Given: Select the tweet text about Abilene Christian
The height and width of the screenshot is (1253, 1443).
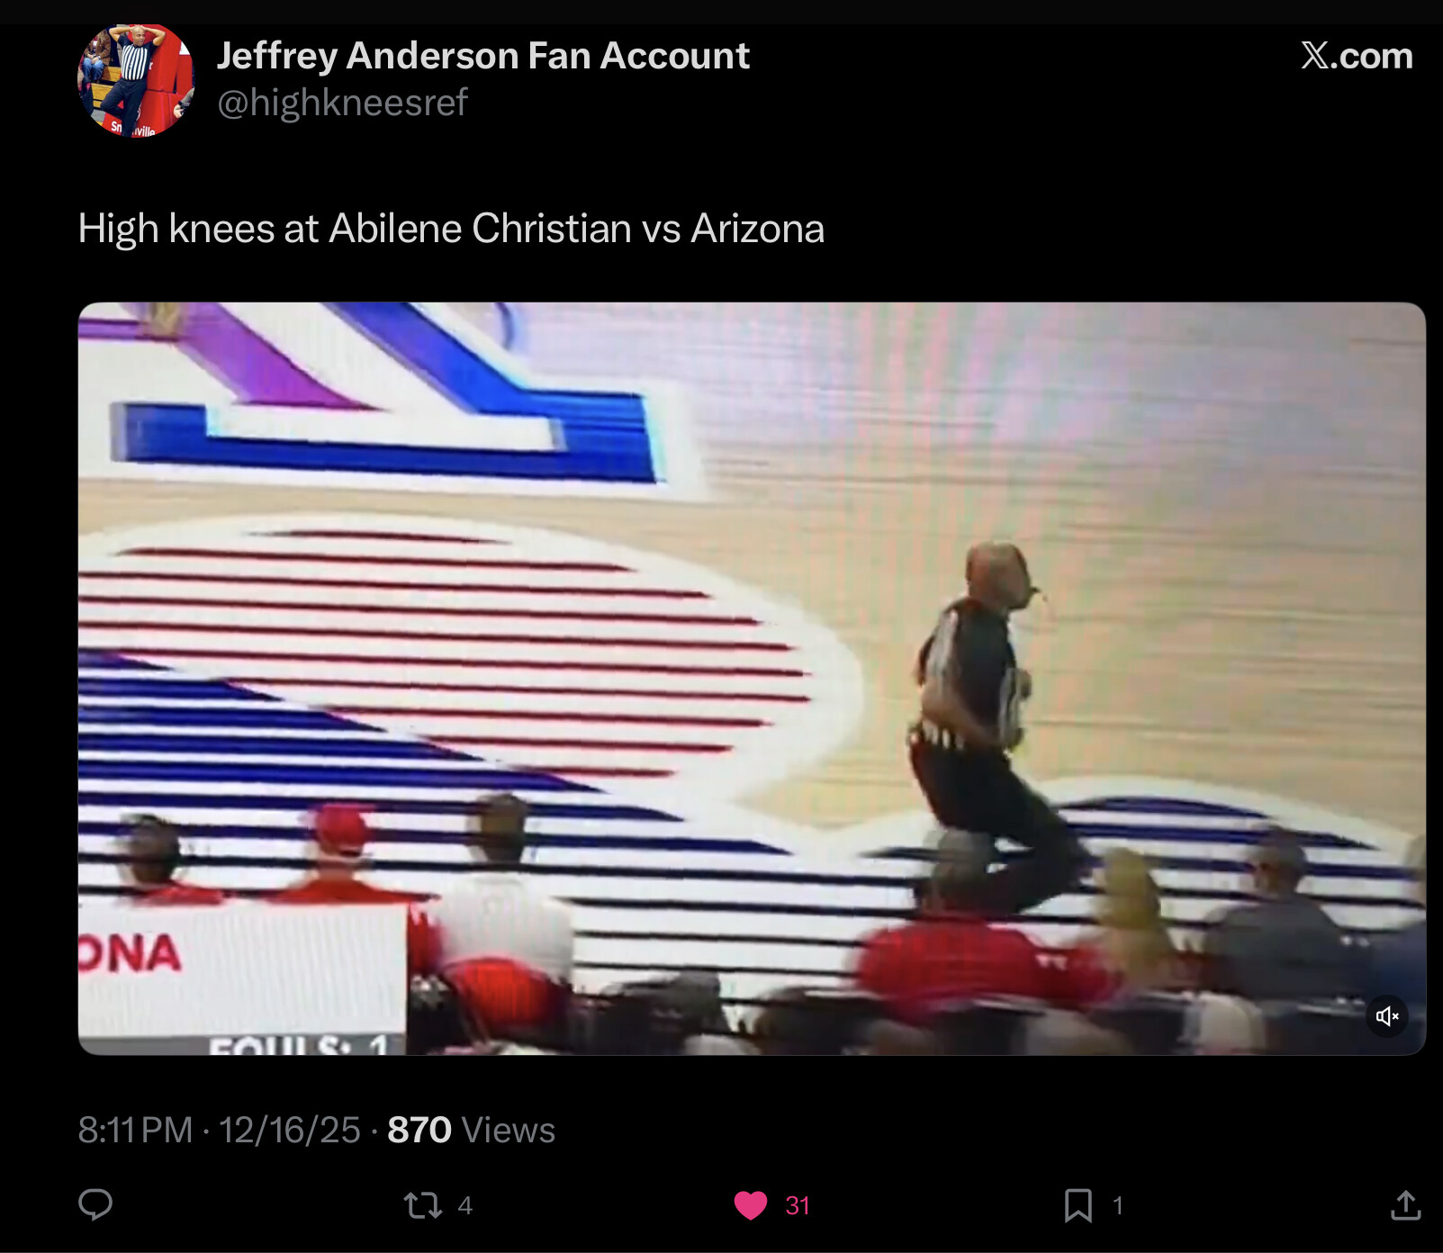Looking at the screenshot, I should 451,229.
